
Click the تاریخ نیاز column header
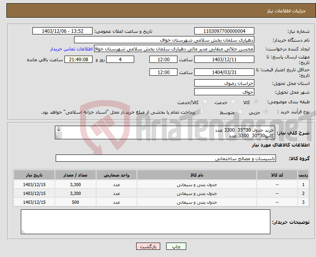tap(34, 175)
